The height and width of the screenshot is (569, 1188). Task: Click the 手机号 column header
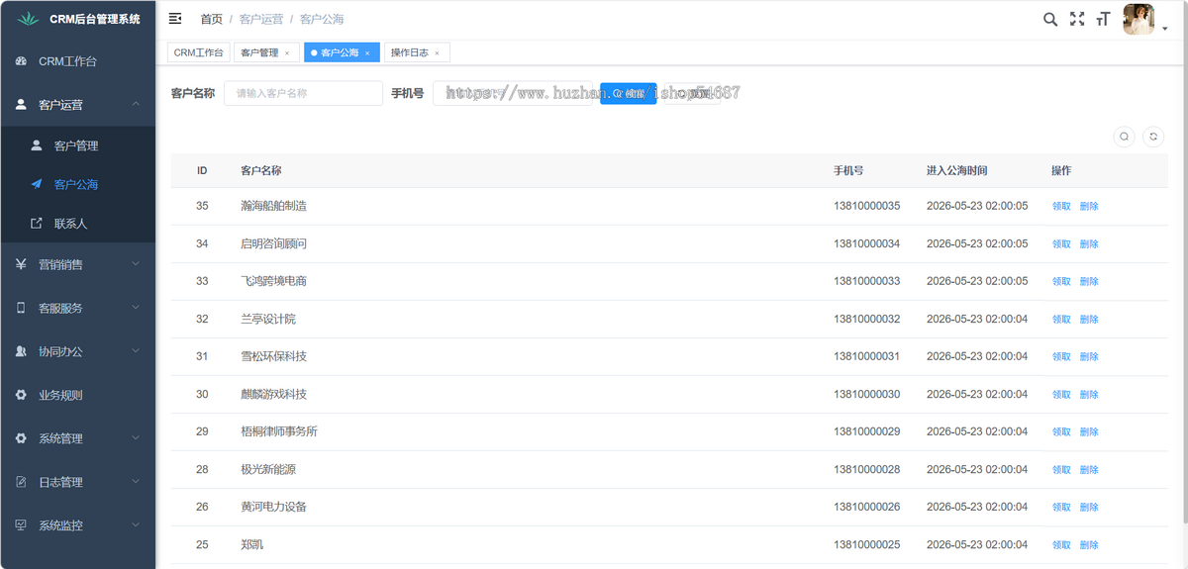point(848,170)
